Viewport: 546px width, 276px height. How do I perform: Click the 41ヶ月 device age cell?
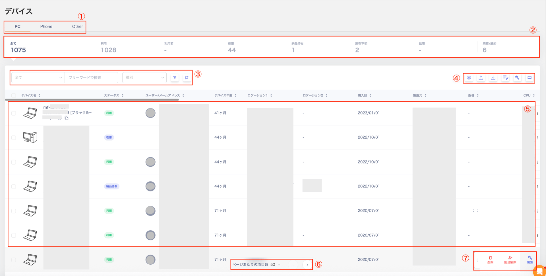click(220, 113)
